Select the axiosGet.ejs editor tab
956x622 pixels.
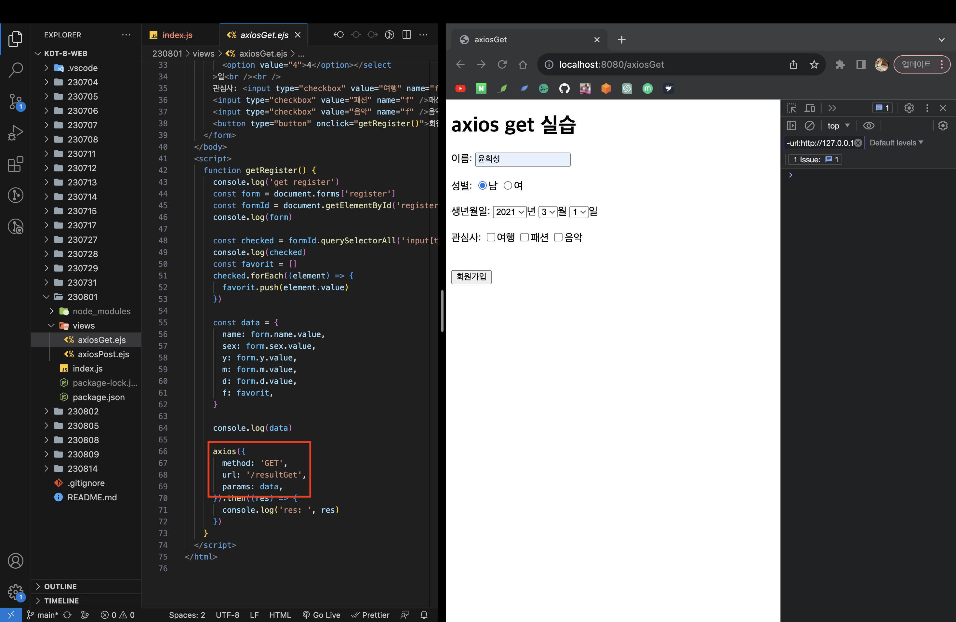pos(264,35)
